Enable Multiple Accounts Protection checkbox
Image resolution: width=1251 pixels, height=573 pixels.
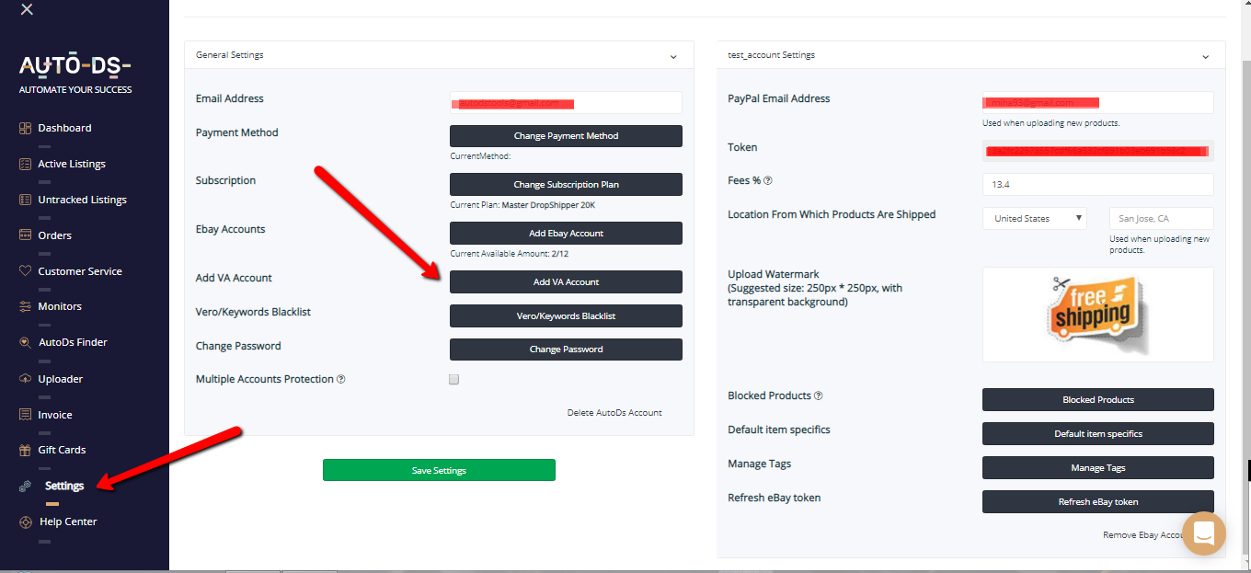(453, 379)
